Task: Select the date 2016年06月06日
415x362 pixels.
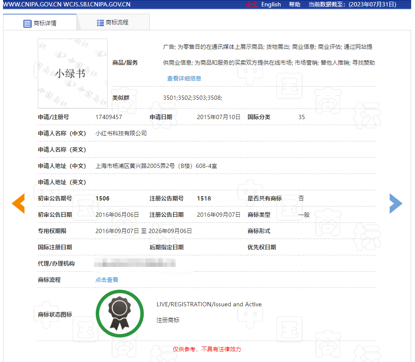Action: tap(117, 215)
